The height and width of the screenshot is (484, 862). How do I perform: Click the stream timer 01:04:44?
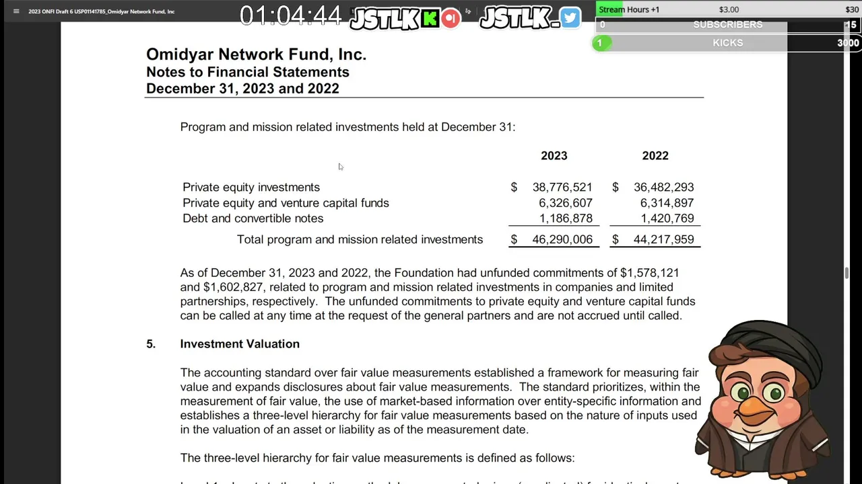pos(291,15)
